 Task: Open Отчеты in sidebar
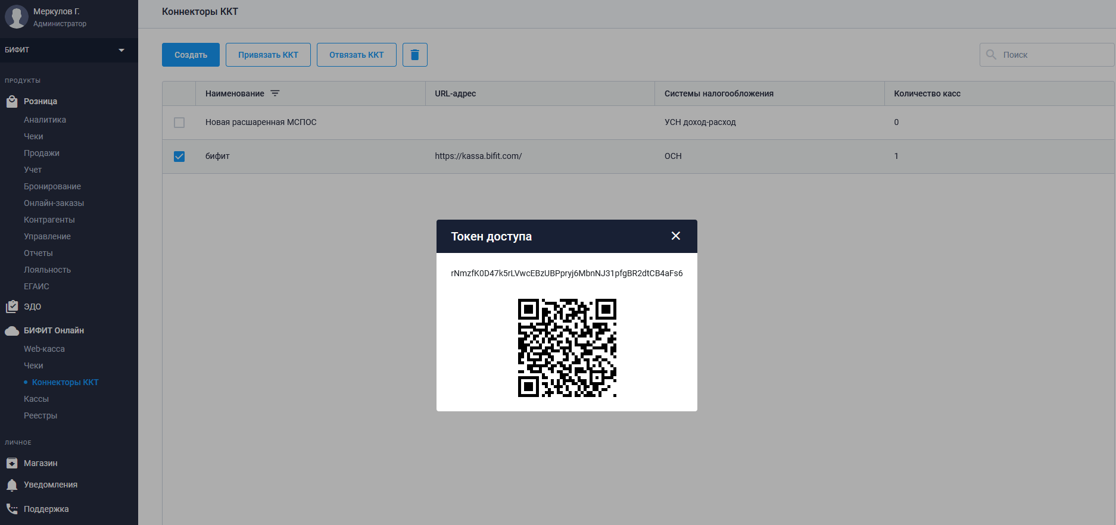(x=38, y=253)
